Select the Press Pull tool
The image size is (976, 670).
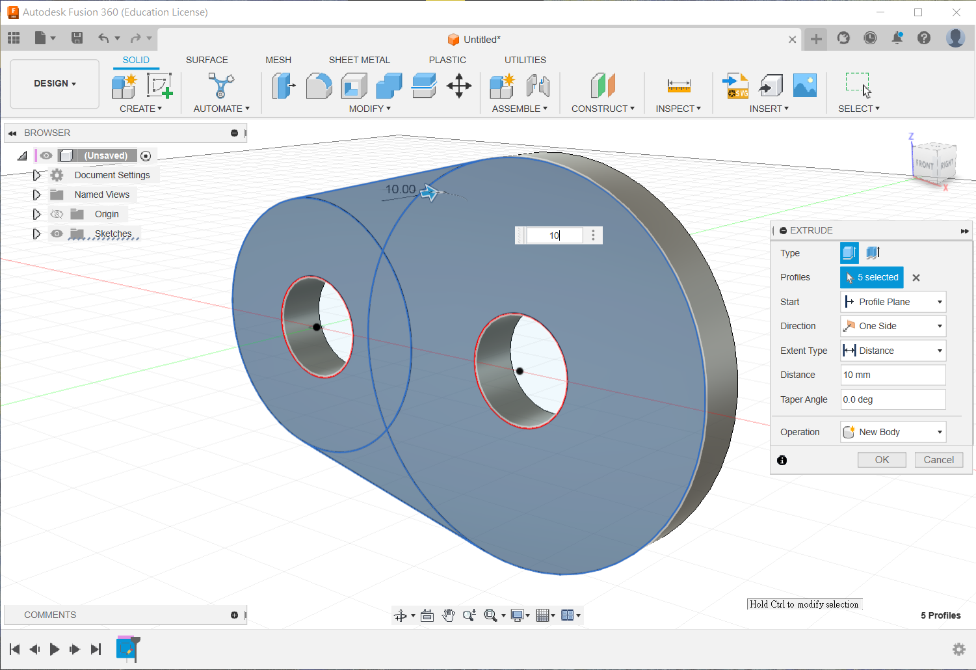click(x=283, y=86)
